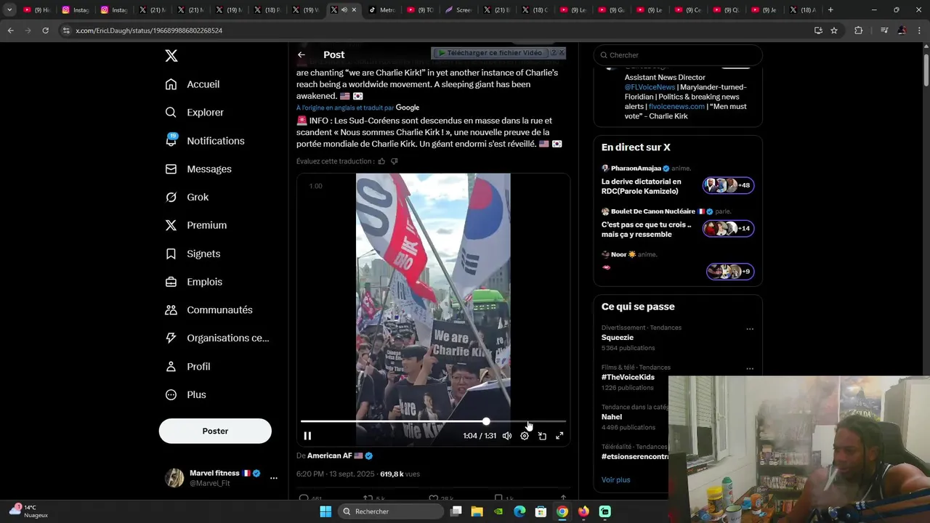Open a new browser tab
Viewport: 930px width, 523px height.
(x=830, y=10)
